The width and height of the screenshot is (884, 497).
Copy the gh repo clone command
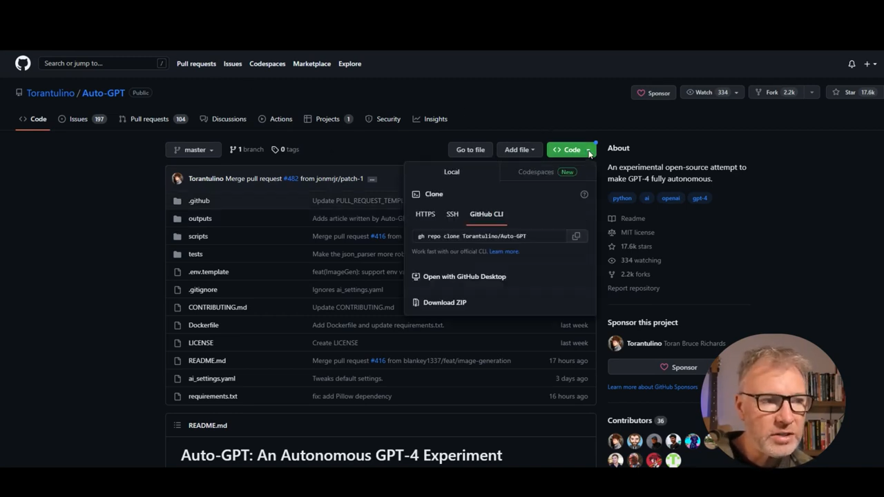576,236
